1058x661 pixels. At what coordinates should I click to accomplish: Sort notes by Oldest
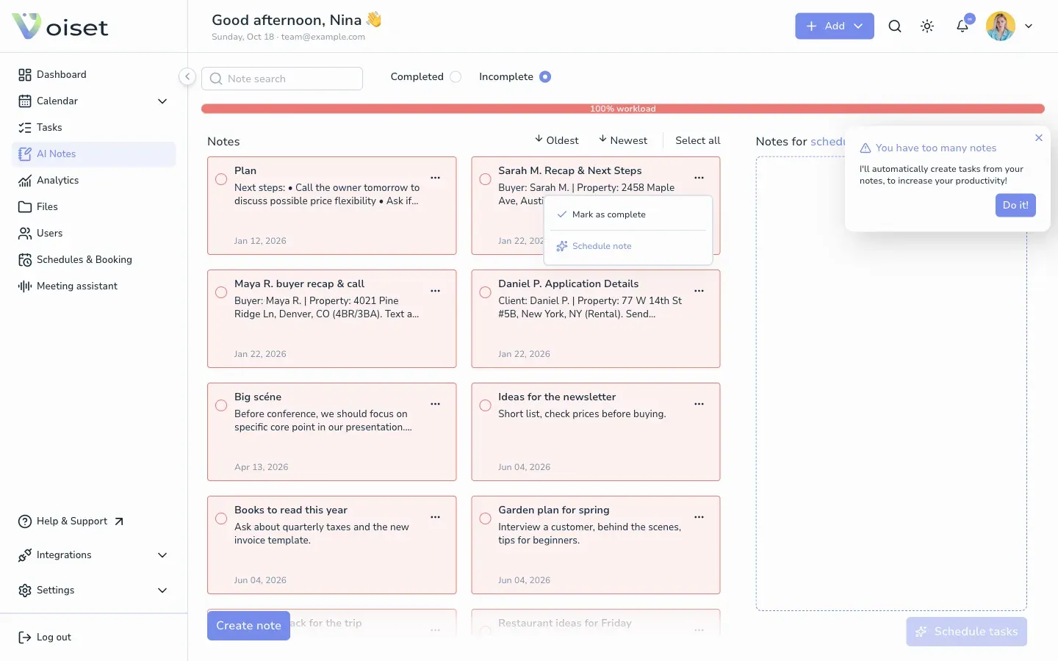[557, 140]
